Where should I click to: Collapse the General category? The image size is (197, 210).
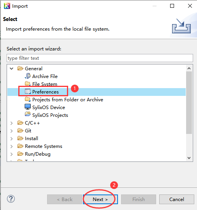[x=12, y=69]
